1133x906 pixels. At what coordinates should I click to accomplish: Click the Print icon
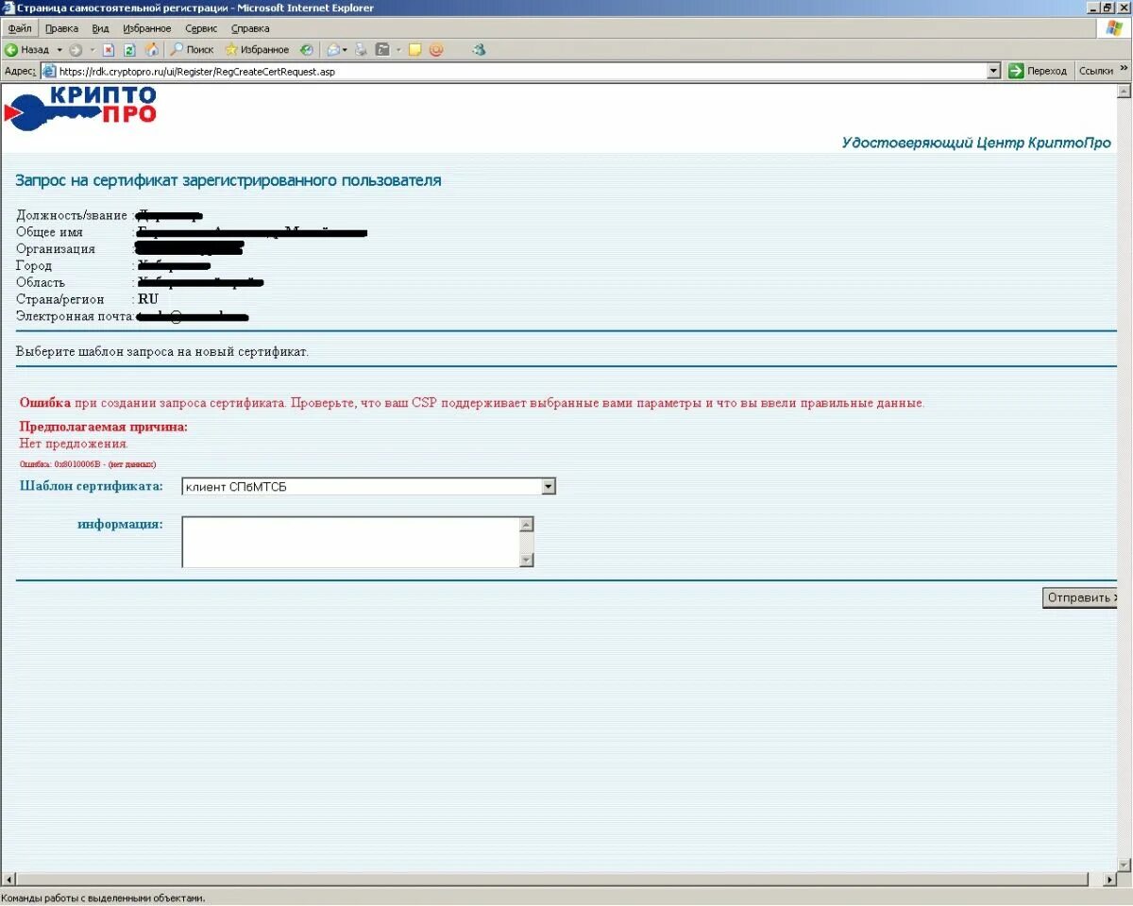(362, 49)
